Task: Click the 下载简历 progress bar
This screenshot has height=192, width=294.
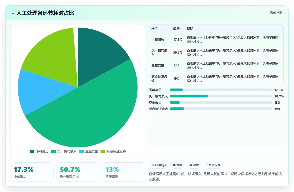Action: (221, 90)
